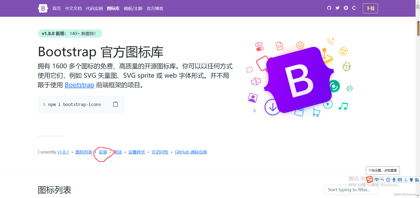Jump to 可访问性 section link
The width and height of the screenshot is (420, 198).
[160, 152]
